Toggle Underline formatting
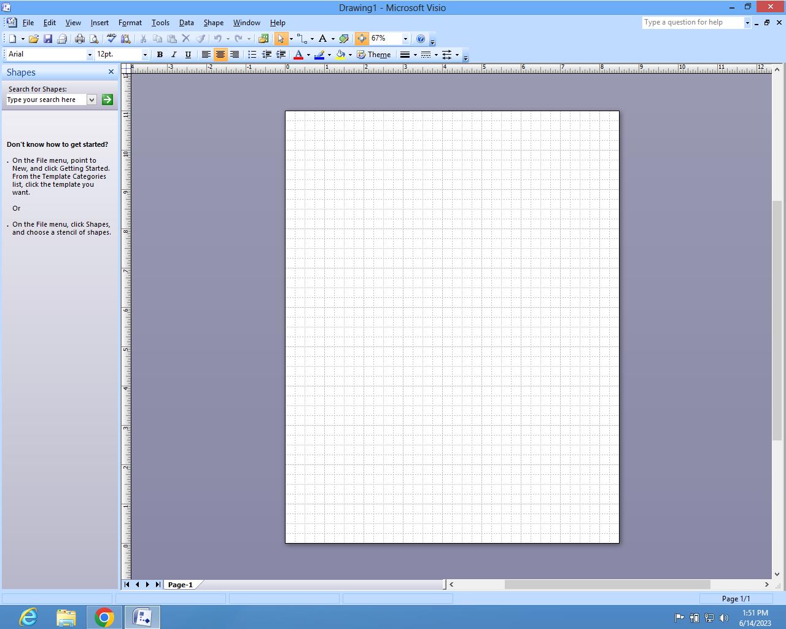 pos(188,55)
